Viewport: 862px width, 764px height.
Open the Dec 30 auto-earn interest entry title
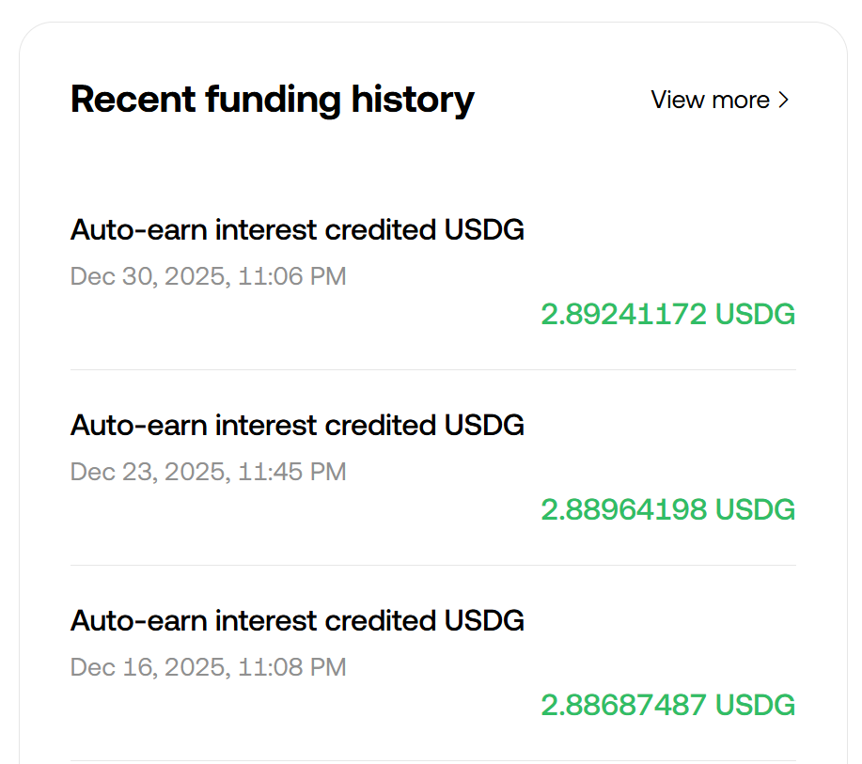[x=297, y=229]
